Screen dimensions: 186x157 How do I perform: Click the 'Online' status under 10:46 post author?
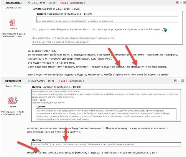(17, 86)
